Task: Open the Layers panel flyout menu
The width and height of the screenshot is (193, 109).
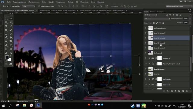Action: 191,12
